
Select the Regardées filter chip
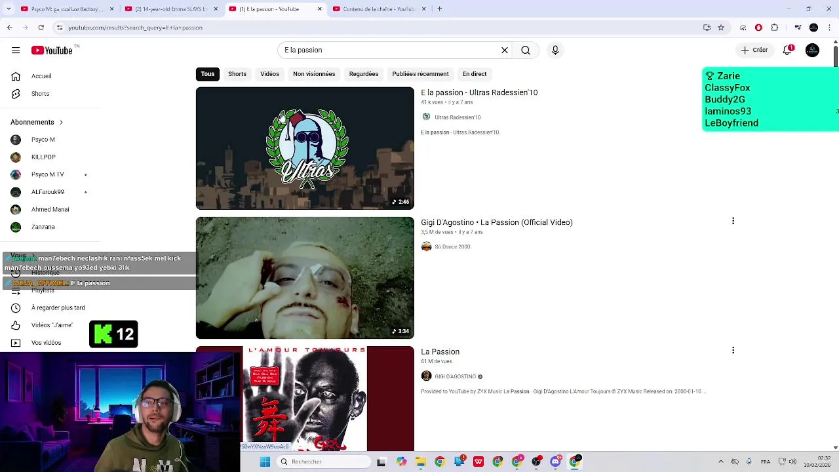click(x=364, y=74)
